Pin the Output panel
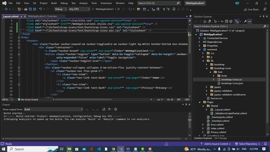 coord(186,104)
